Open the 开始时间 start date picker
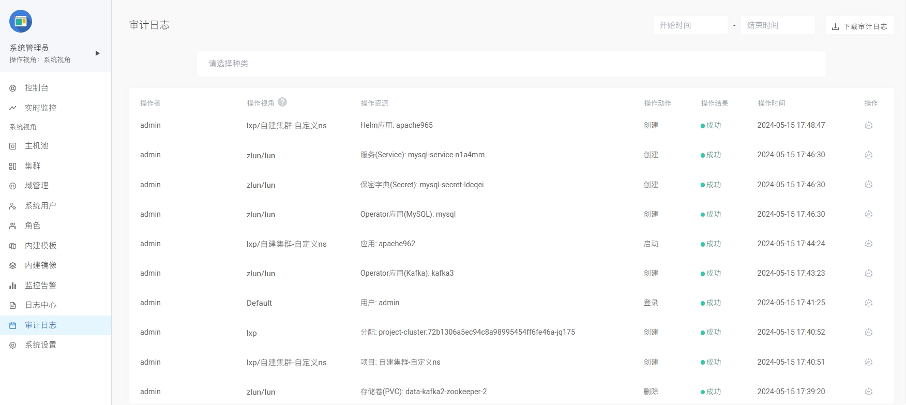The height and width of the screenshot is (405, 906). (690, 25)
